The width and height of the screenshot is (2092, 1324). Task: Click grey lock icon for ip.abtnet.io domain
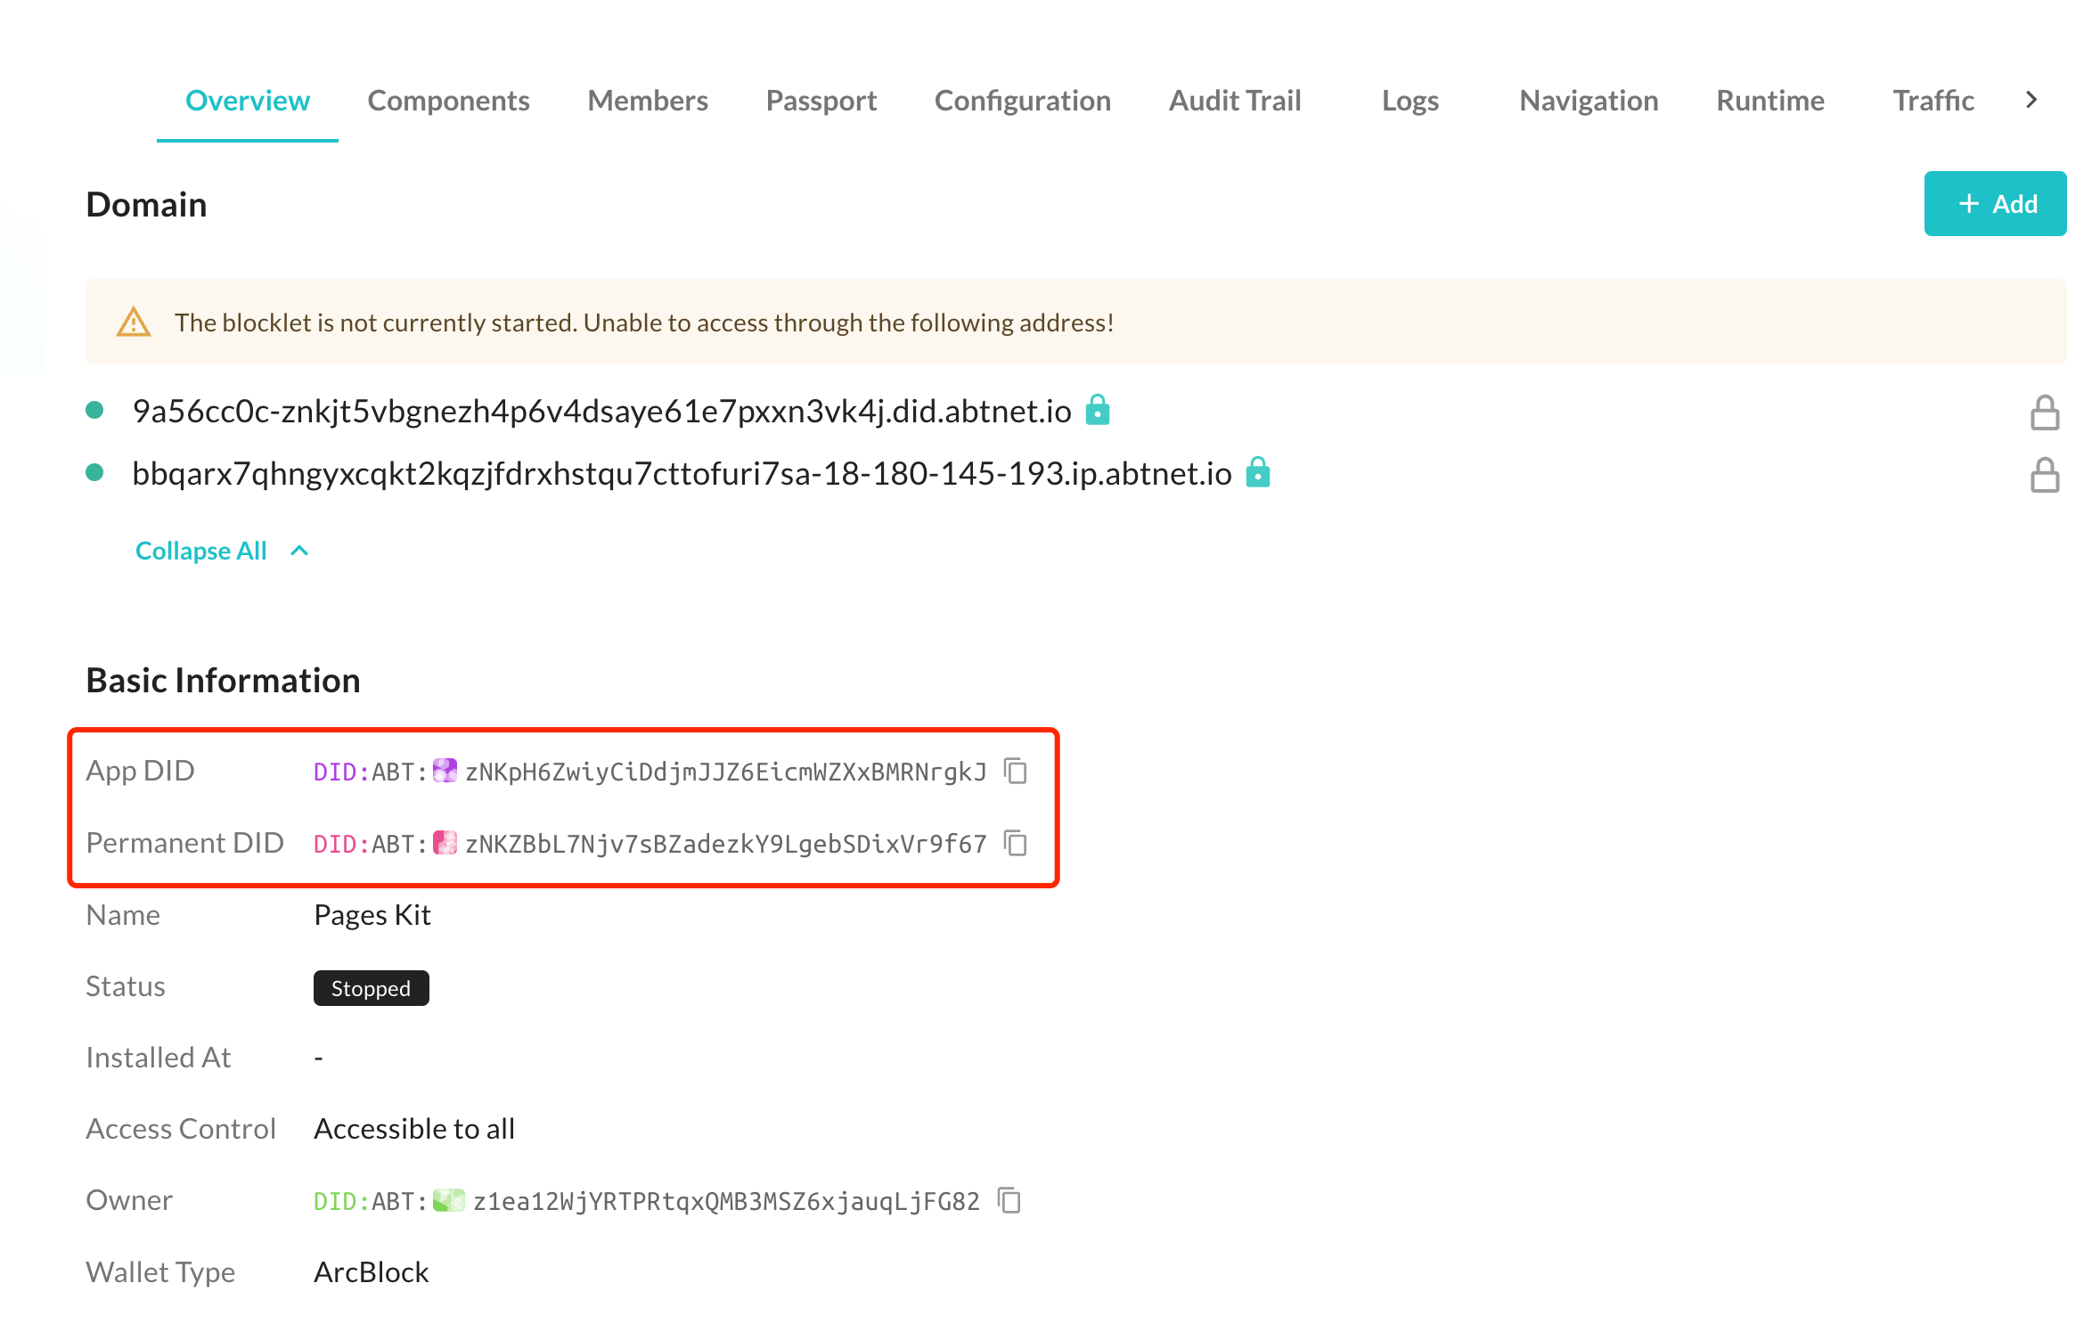coord(2044,475)
